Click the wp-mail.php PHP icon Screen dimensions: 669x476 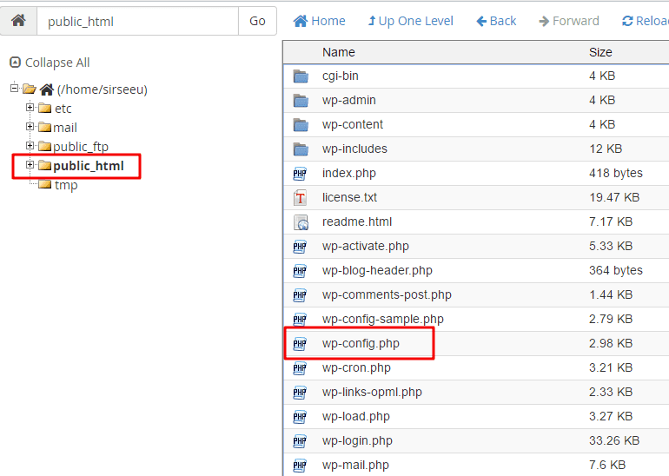[300, 466]
